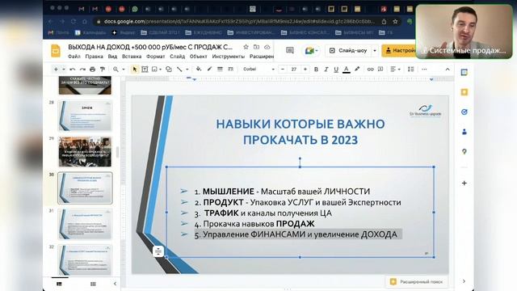Hide the menus with the collapse chevron

448,69
